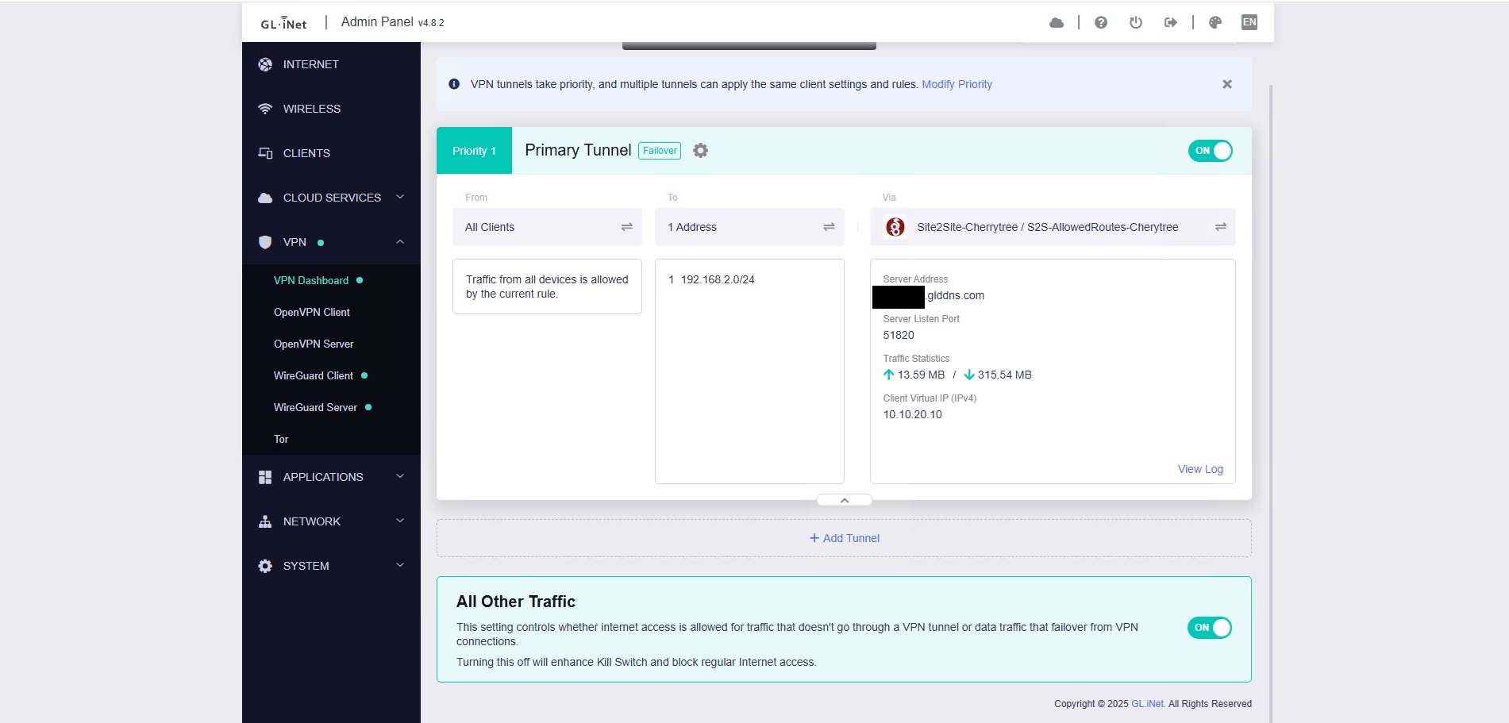Screen dimensions: 1509x723
Task: Click the logout icon in header
Action: [1170, 22]
